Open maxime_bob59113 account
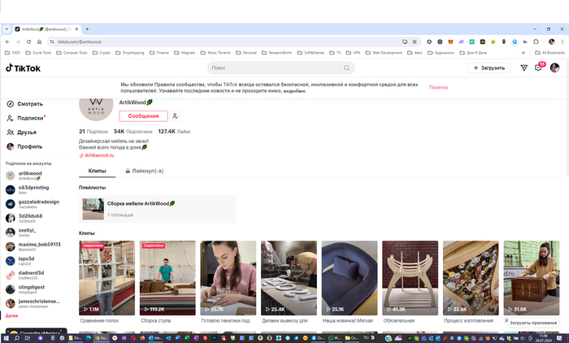Screen dimensions: 569x343 click(33, 247)
